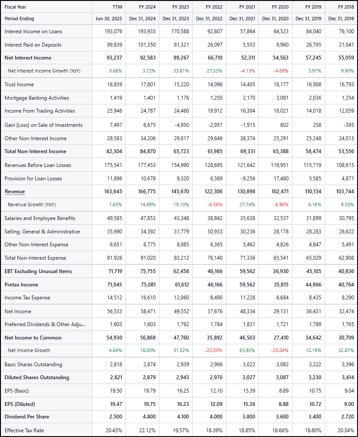Select the FY 2018 column header
The height and width of the screenshot is (437, 358).
tap(346, 7)
